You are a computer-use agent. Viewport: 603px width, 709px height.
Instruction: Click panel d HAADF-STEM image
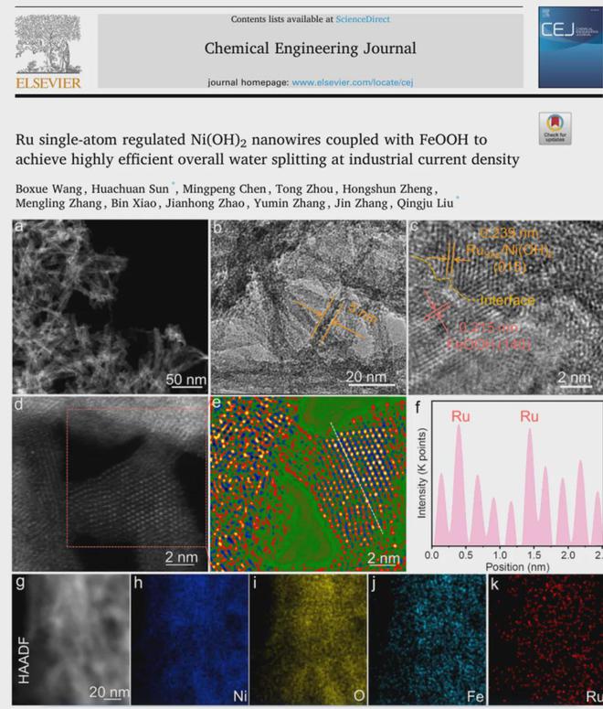click(111, 484)
